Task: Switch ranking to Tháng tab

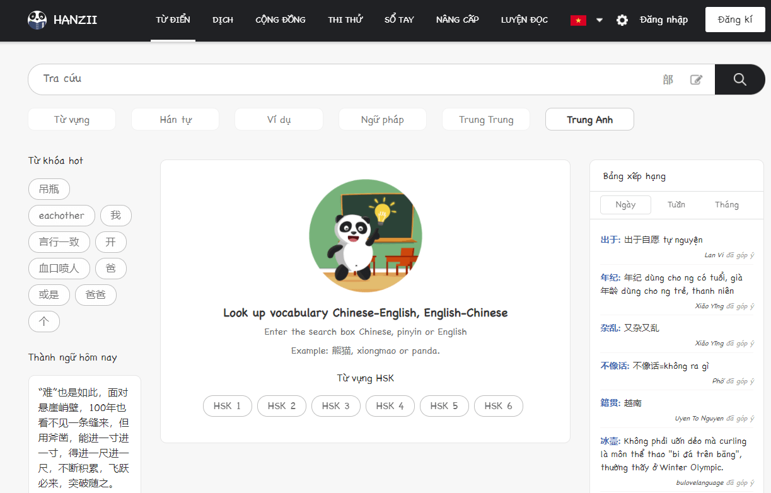Action: coord(726,205)
